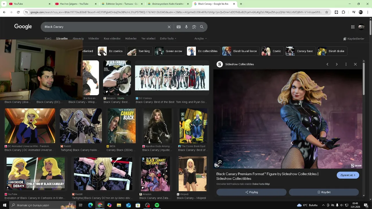Image resolution: width=372 pixels, height=209 pixels.
Task: Open Task View on the taskbar
Action: tap(81, 205)
